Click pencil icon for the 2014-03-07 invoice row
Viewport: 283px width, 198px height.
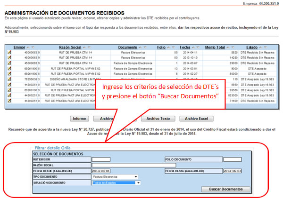pyautogui.click(x=9, y=63)
